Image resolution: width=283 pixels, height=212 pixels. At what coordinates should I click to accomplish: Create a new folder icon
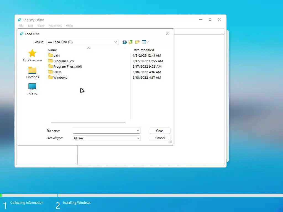pos(137,42)
